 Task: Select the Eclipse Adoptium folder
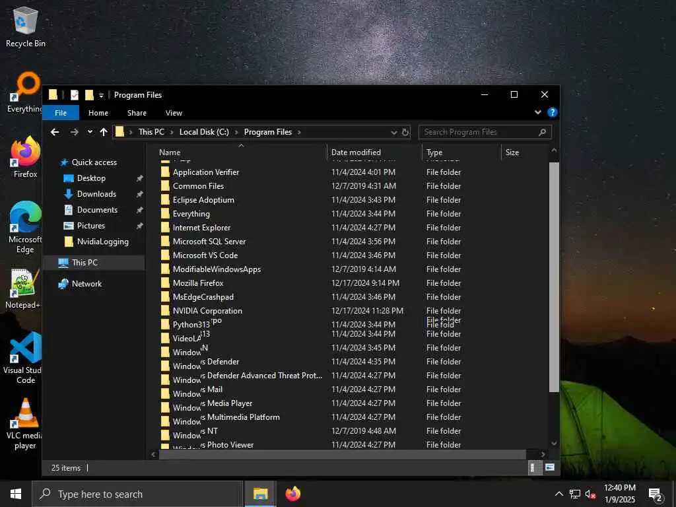(203, 200)
